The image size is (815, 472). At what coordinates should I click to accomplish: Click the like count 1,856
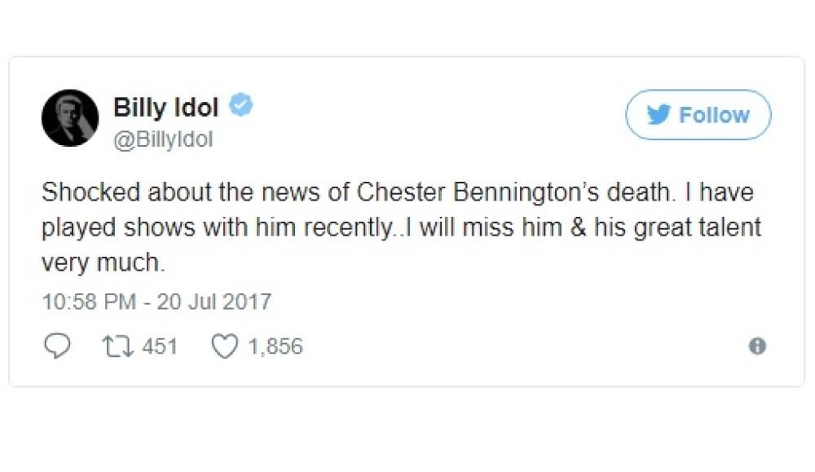[x=275, y=346]
